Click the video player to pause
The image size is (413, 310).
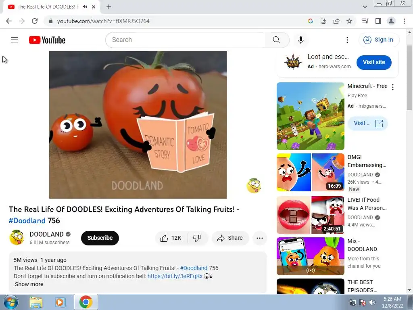point(138,125)
